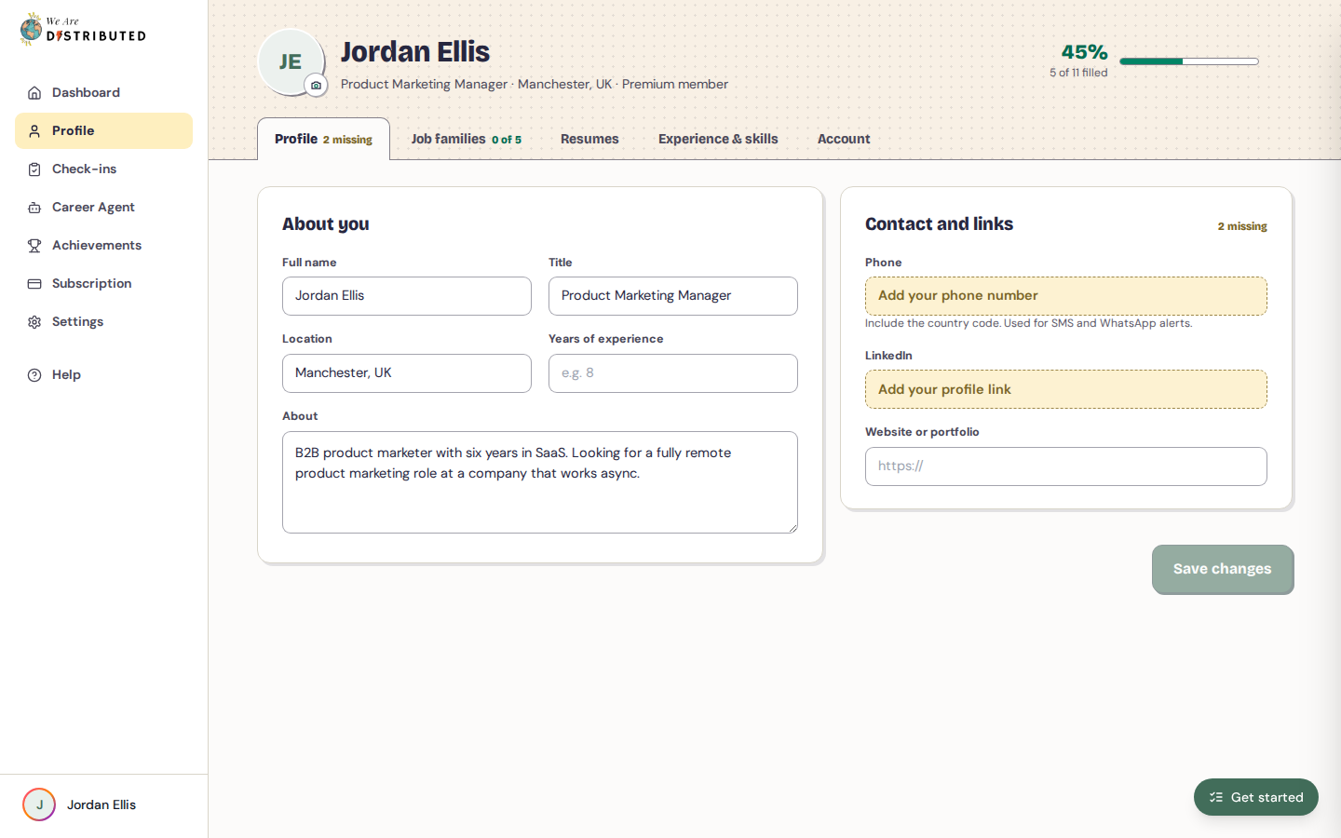Viewport: 1341px width, 838px height.
Task: Click the About text area
Action: [540, 482]
